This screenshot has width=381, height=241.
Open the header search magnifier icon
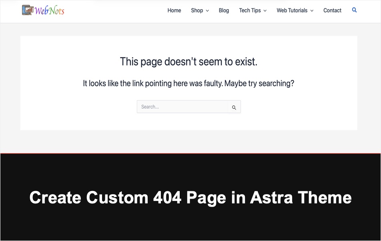tap(354, 10)
